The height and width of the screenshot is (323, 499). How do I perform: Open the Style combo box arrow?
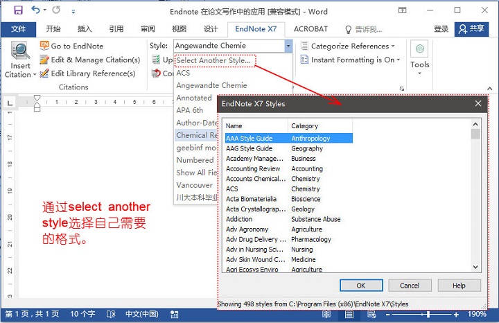288,46
